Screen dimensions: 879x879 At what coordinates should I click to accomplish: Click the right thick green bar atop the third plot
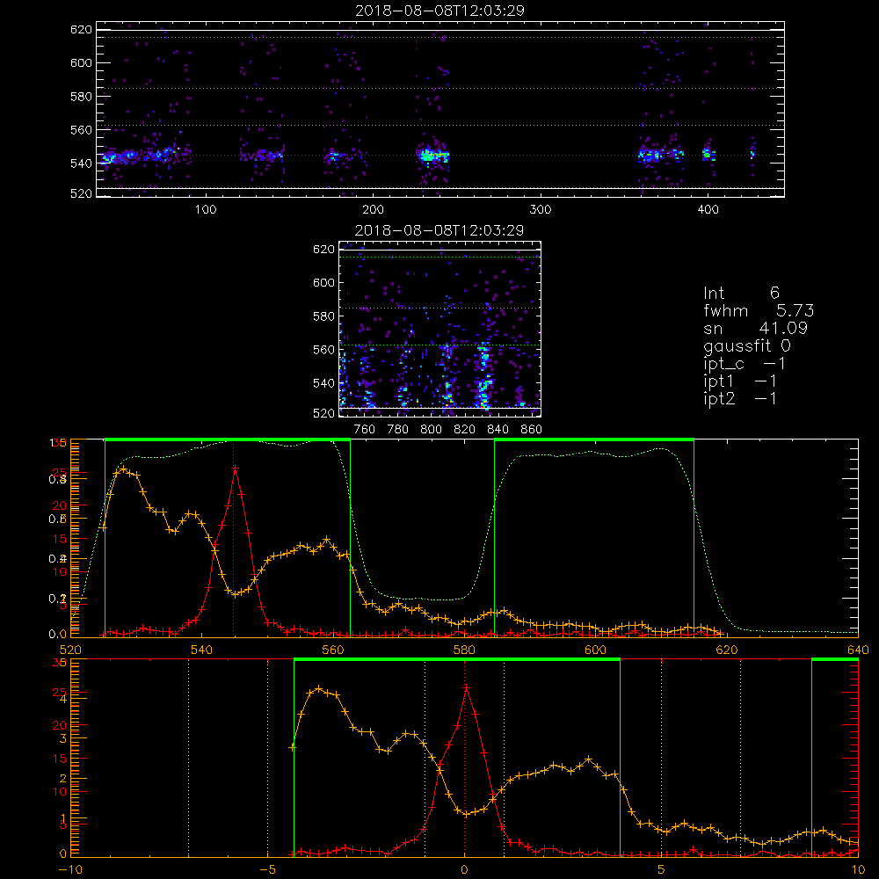coord(594,440)
